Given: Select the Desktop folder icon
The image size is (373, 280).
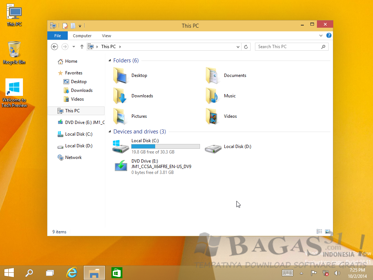Looking at the screenshot, I should click(x=120, y=75).
